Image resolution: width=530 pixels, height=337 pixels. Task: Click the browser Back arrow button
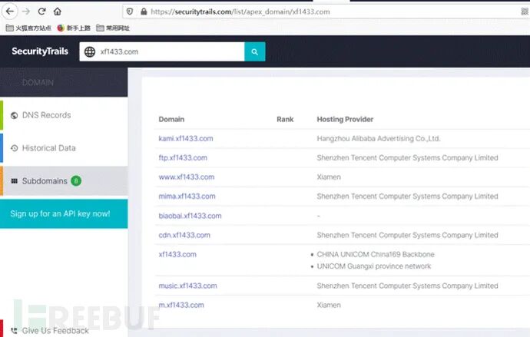10,12
